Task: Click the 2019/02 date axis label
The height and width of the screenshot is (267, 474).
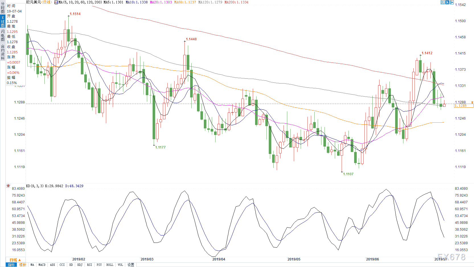Action: pyautogui.click(x=79, y=259)
